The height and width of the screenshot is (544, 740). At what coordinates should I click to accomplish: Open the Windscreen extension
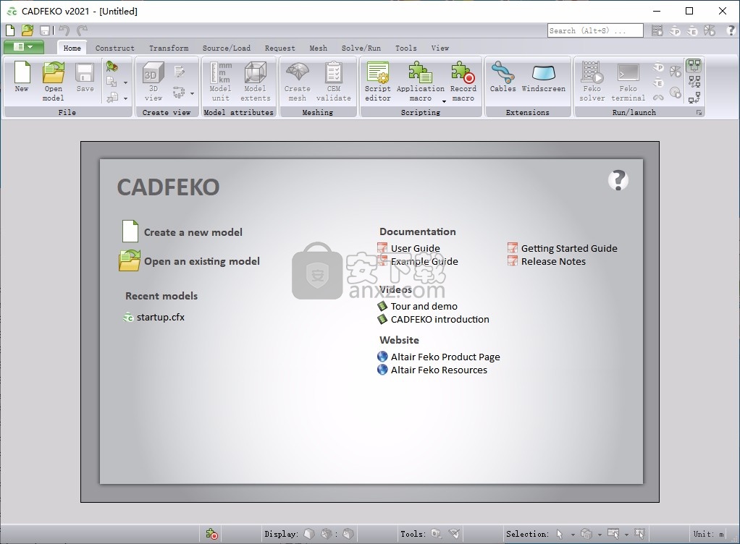pyautogui.click(x=543, y=77)
